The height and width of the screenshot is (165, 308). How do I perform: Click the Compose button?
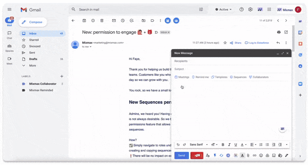(x=33, y=22)
